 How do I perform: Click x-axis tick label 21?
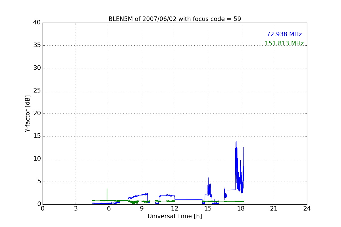coord(274,209)
